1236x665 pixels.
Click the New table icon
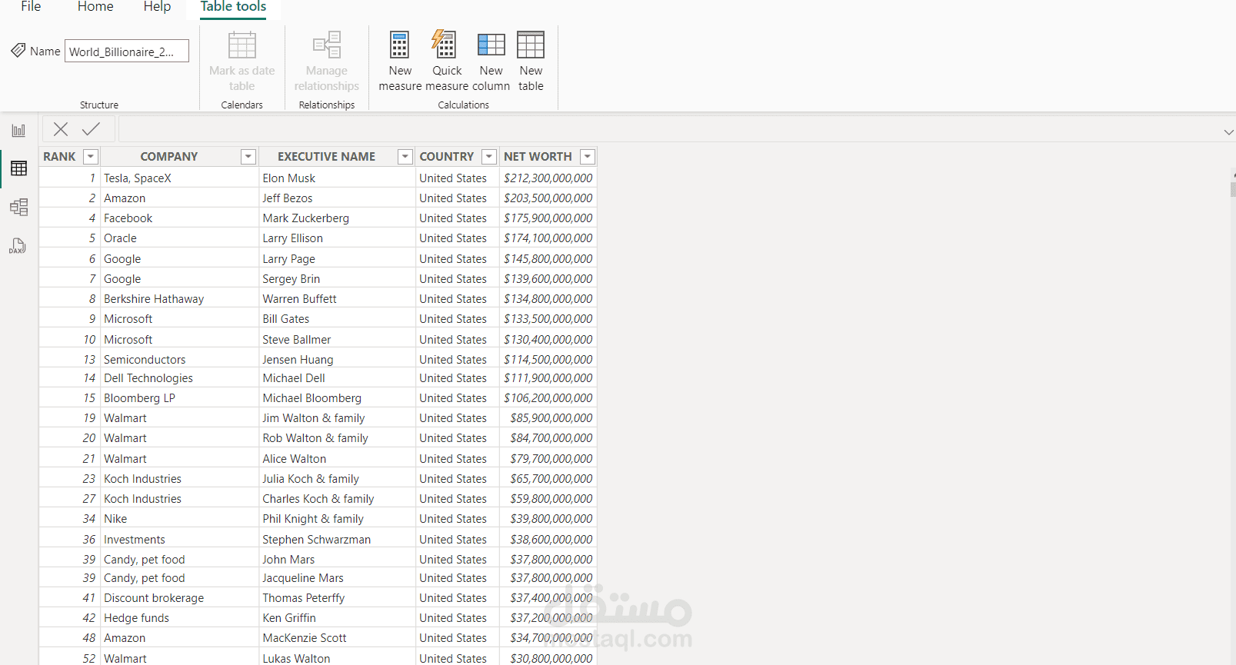531,45
